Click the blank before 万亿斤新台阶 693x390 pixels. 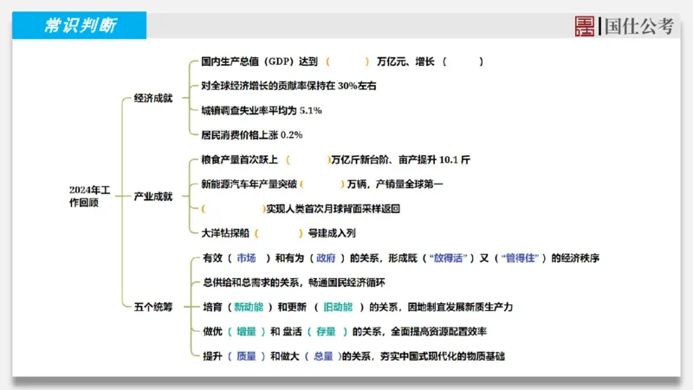point(308,159)
